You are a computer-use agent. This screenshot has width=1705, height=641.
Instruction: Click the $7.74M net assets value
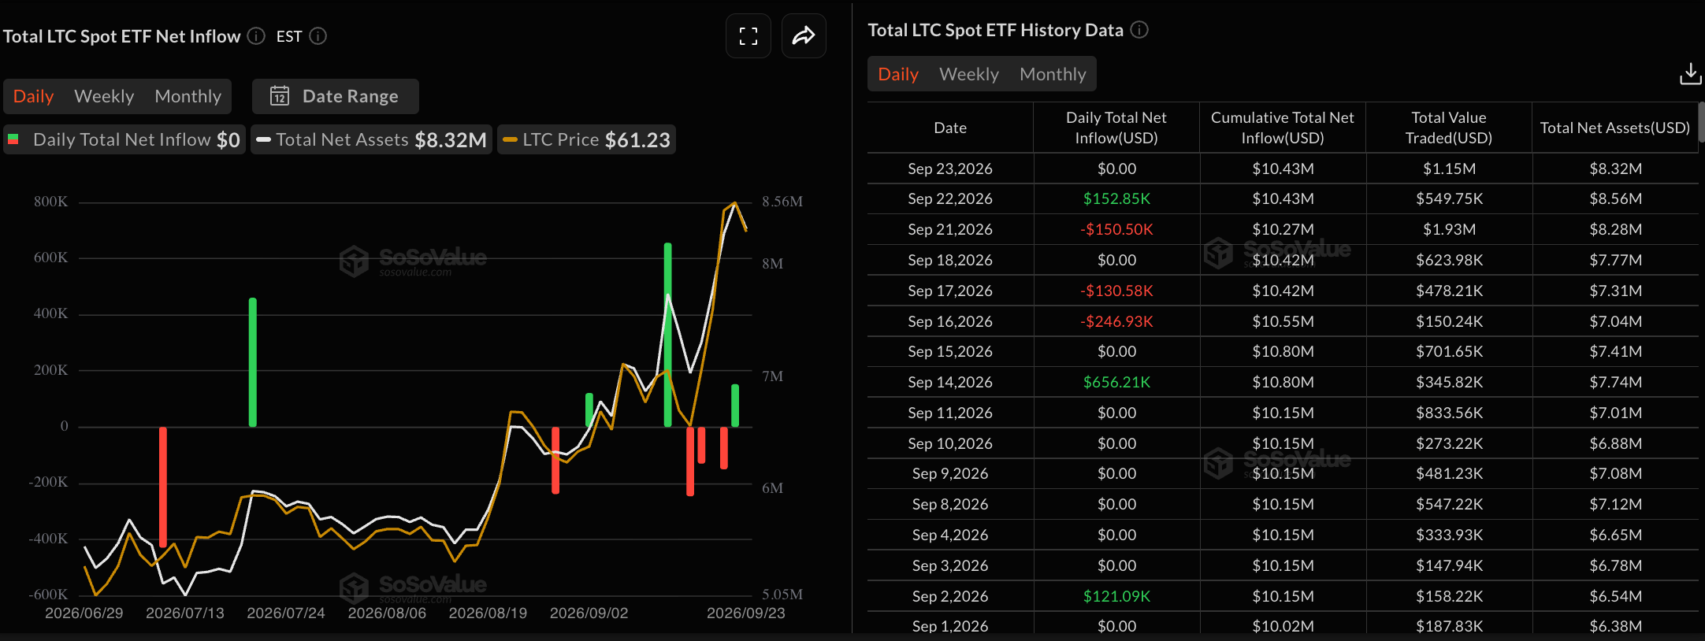point(1615,382)
